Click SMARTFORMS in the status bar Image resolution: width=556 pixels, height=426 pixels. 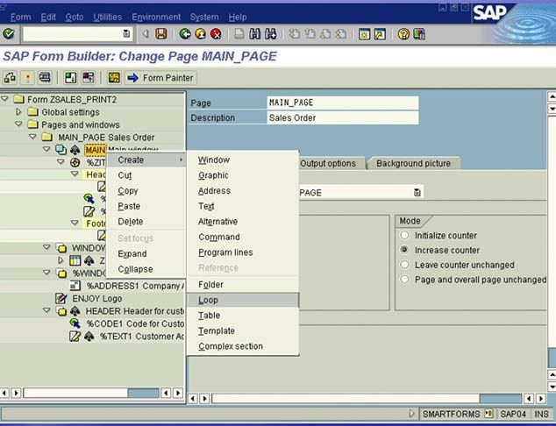(451, 414)
